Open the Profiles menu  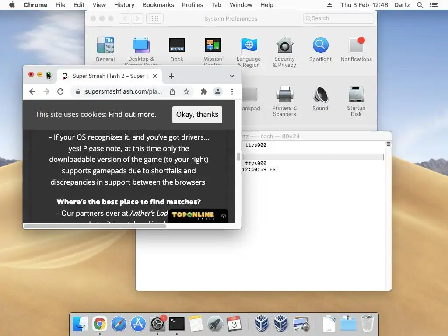192,5
